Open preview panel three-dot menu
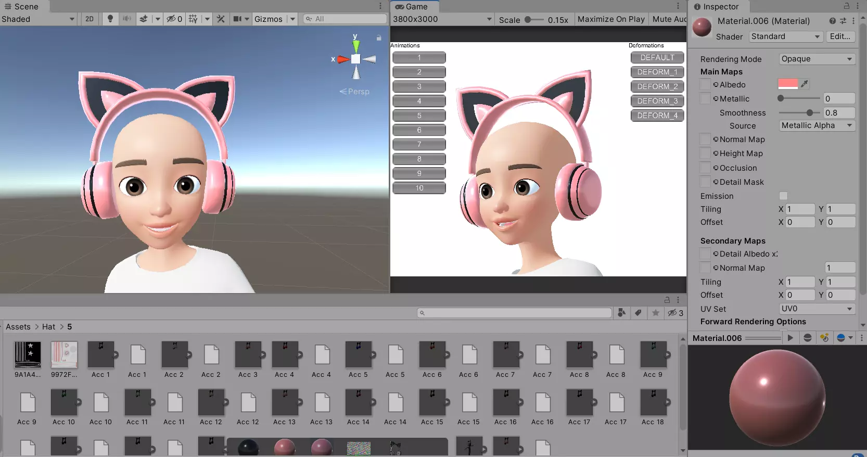 tap(861, 338)
